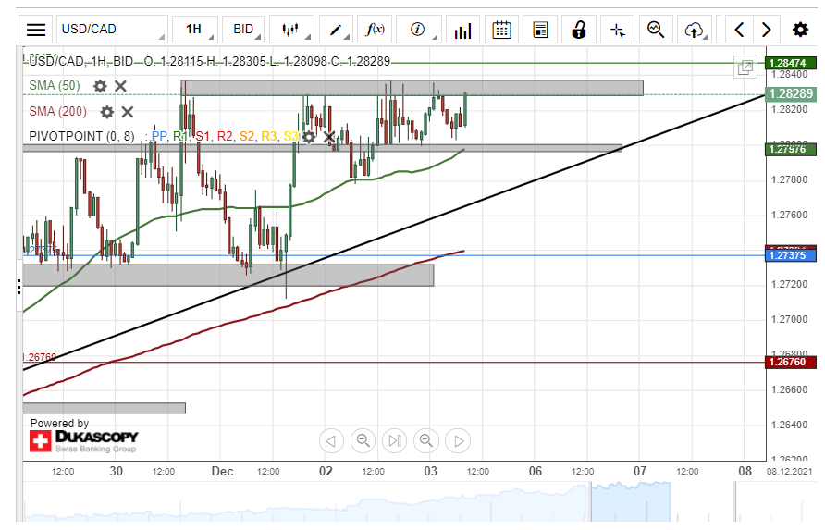The width and height of the screenshot is (825, 530).
Task: Click the 1.27976 price level label
Action: (x=790, y=150)
